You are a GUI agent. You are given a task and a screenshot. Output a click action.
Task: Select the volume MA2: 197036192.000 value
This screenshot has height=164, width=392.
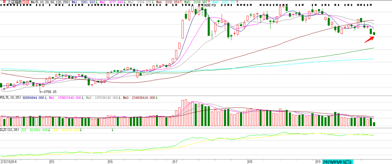[x=102, y=98]
